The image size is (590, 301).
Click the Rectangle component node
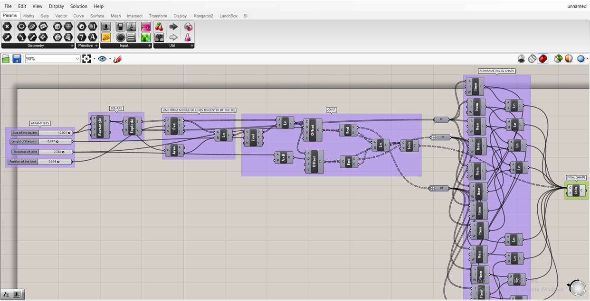pos(100,126)
